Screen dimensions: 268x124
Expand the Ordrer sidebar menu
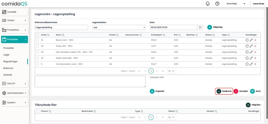[14, 20]
